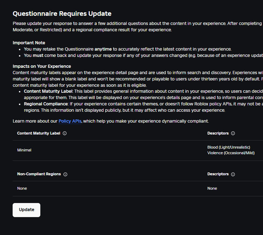Click 'Blood (Light/Unrealistic)' descriptor text
Image resolution: width=263 pixels, height=235 pixels.
coord(229,147)
